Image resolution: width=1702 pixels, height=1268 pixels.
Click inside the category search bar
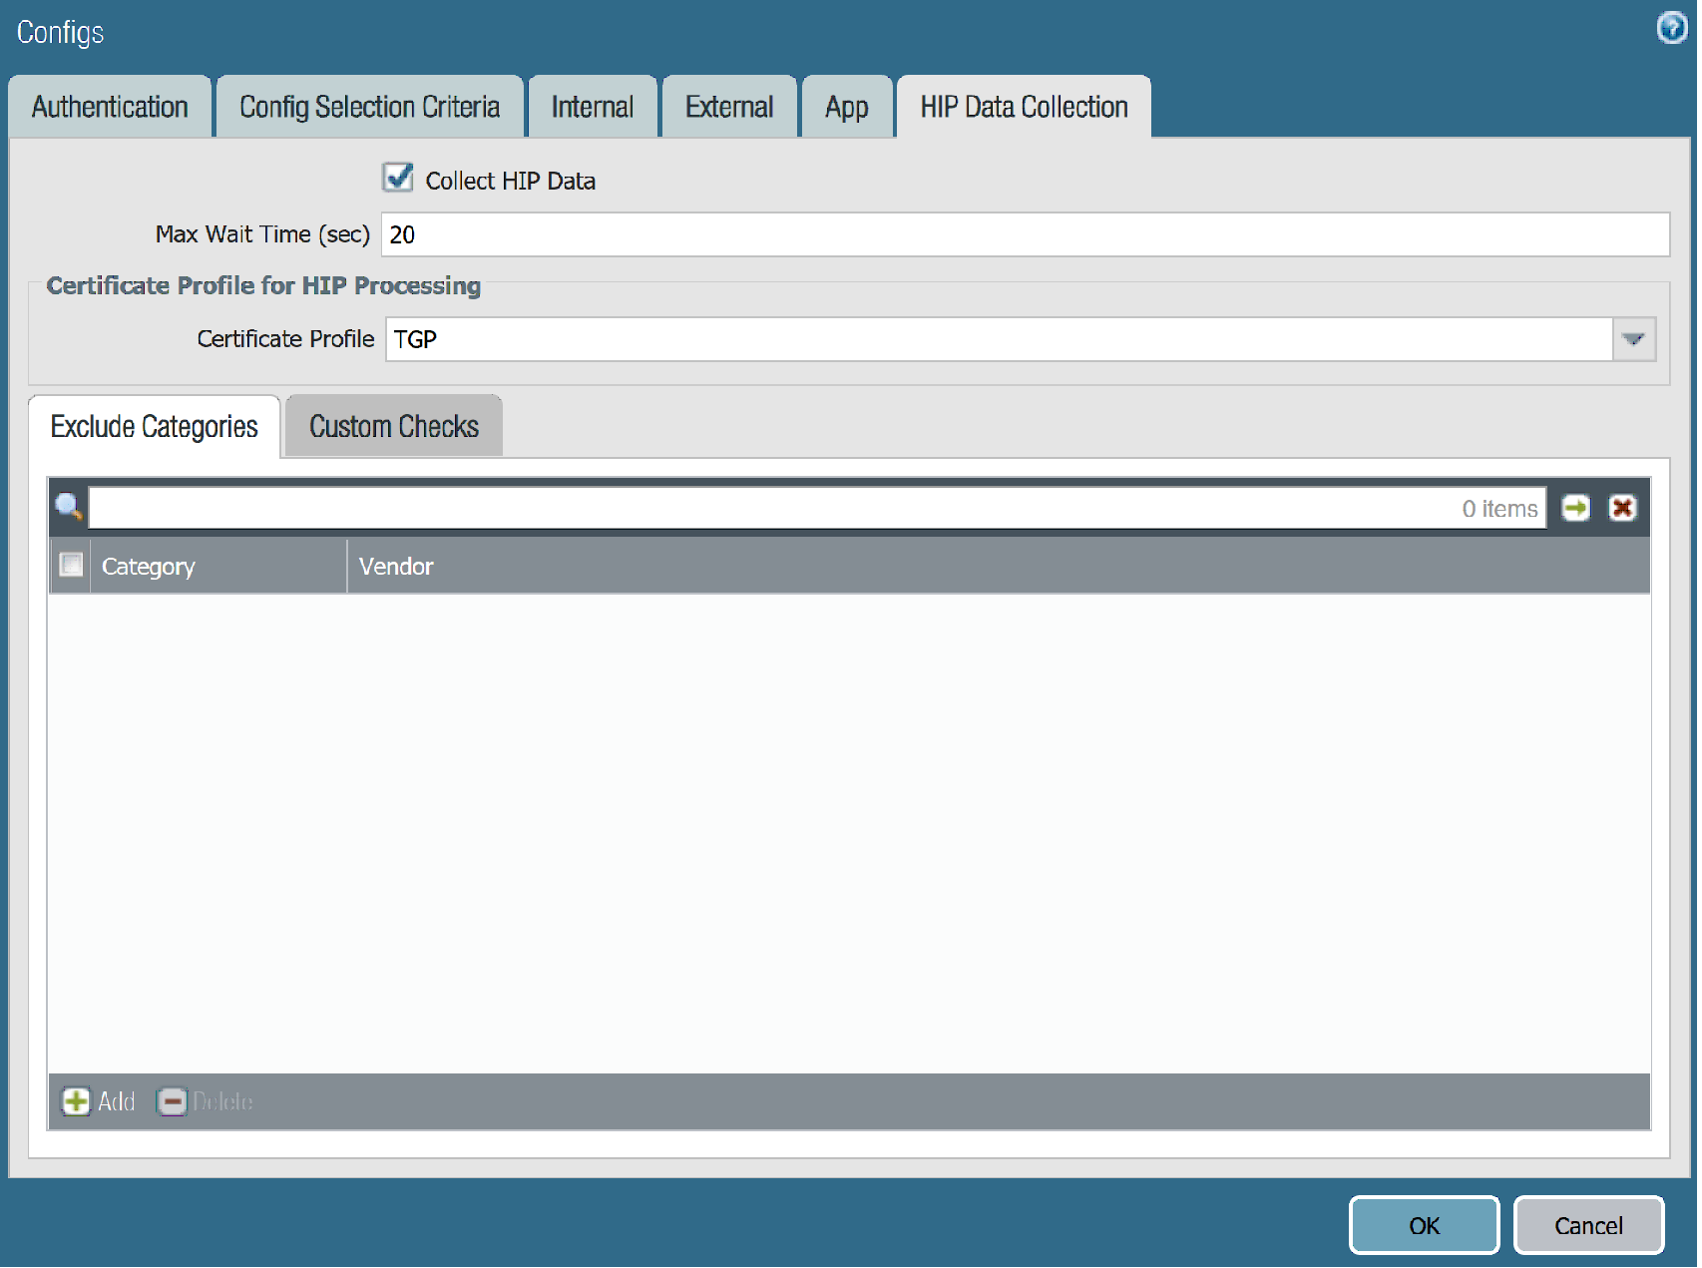(698, 507)
